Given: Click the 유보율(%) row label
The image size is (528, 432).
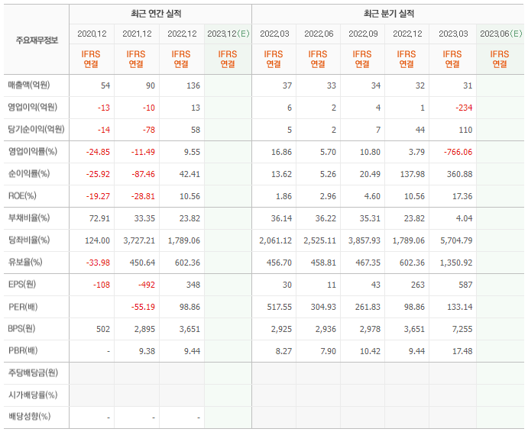Looking at the screenshot, I should click(25, 262).
